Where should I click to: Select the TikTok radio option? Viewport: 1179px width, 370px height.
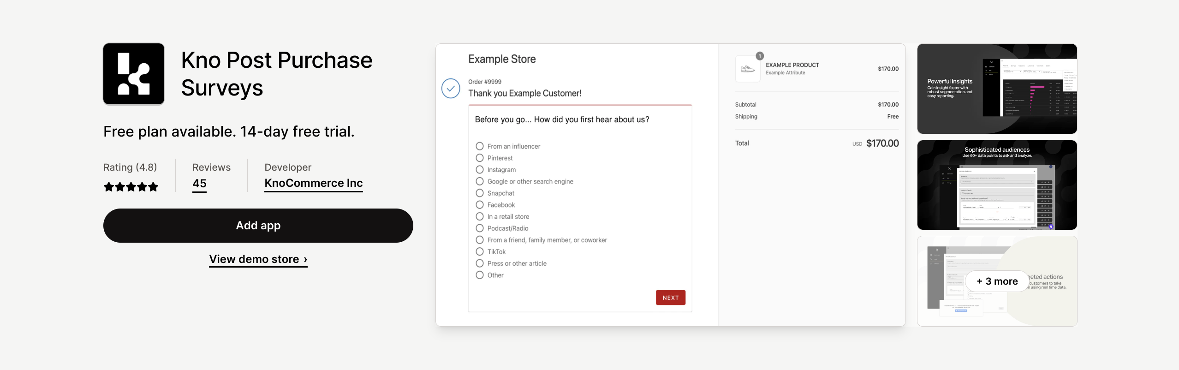click(480, 251)
